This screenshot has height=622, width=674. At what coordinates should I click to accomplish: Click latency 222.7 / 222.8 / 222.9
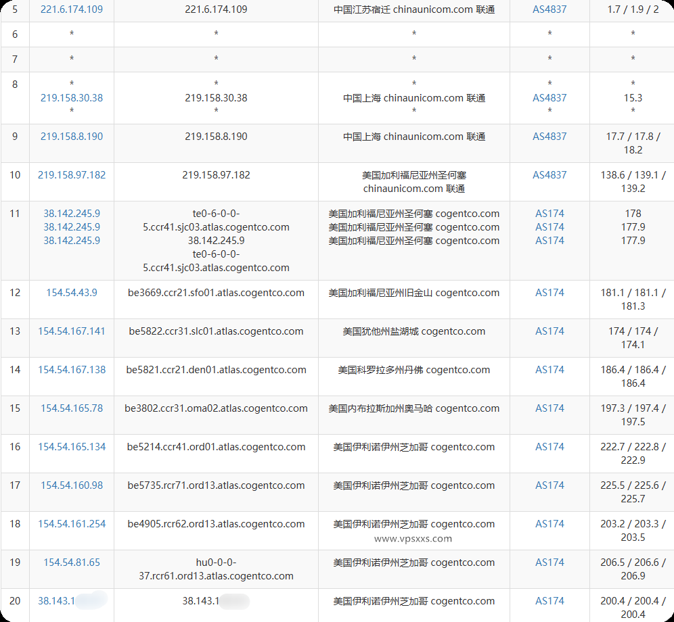point(633,454)
